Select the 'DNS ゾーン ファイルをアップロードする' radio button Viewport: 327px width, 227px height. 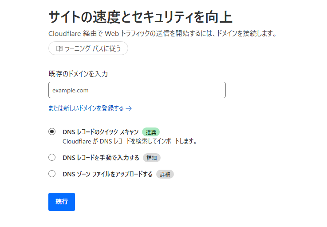click(52, 174)
